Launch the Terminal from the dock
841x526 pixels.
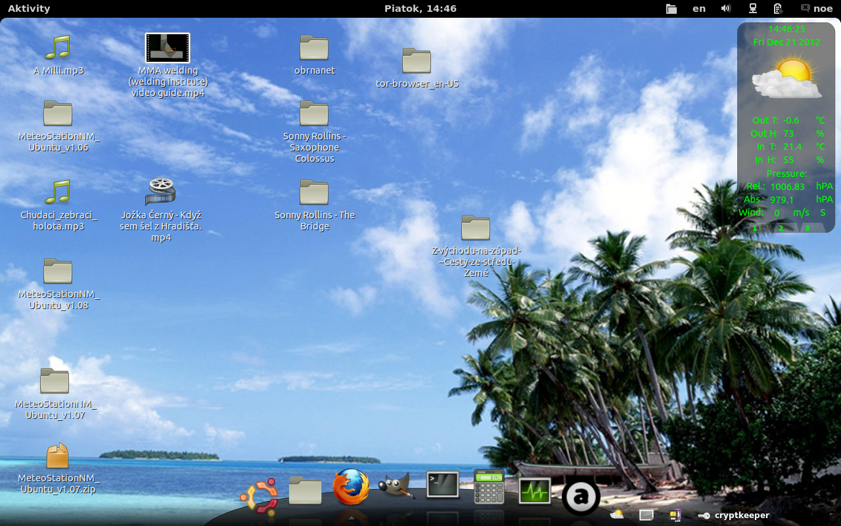[442, 484]
